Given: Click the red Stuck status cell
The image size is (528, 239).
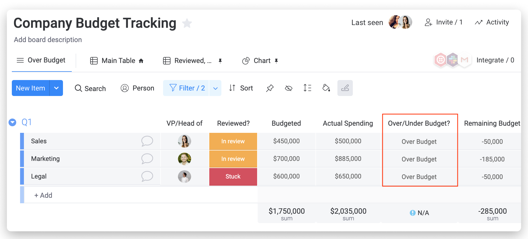Looking at the screenshot, I should 233,177.
